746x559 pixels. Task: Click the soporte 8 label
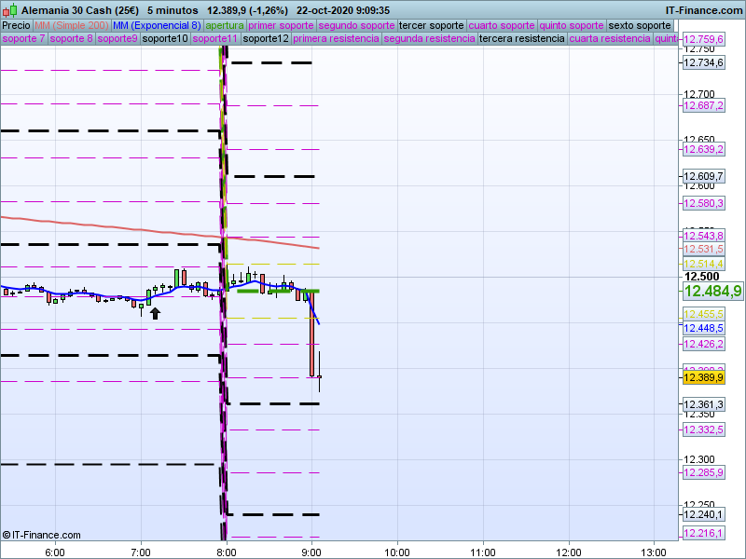tap(72, 38)
